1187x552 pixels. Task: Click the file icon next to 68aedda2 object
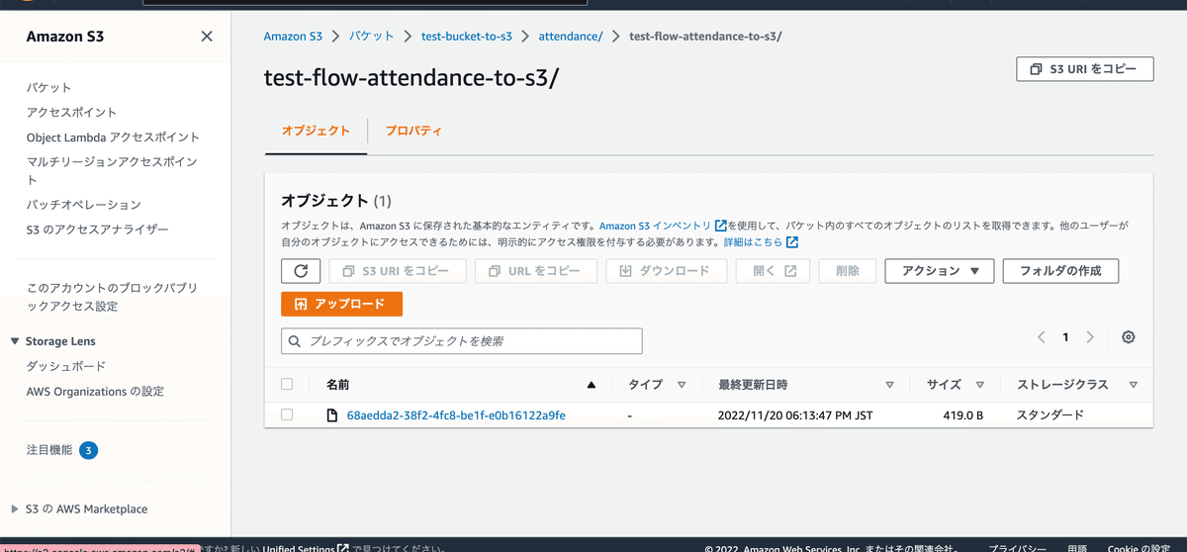[x=333, y=415]
